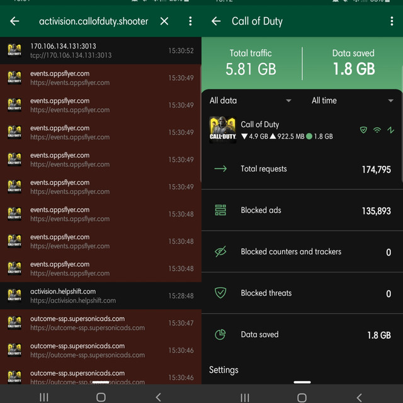This screenshot has width=403, height=403.
Task: Open the All time period dropdown
Action: pos(353,101)
